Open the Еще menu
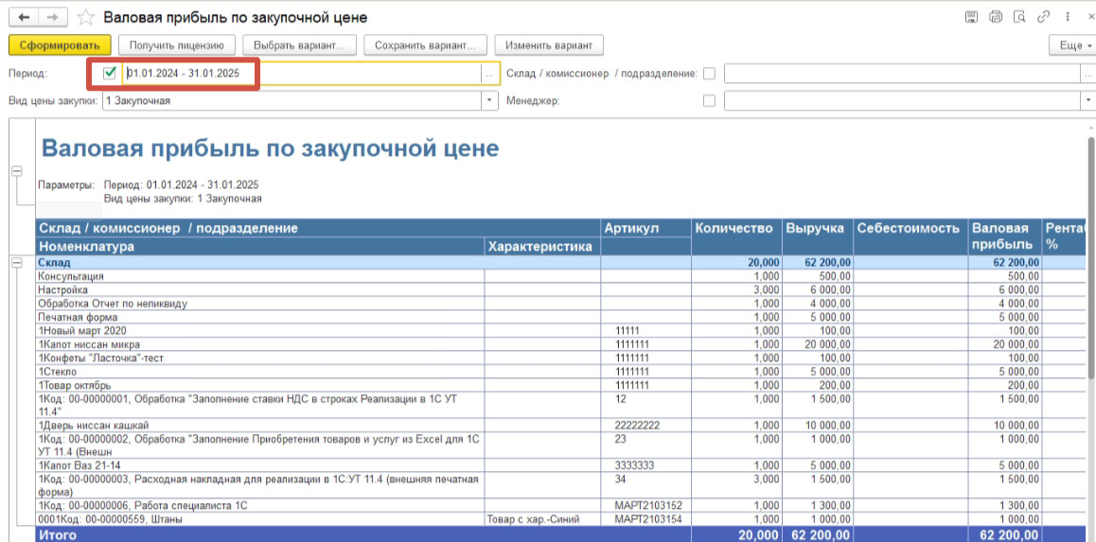The image size is (1096, 542). 1071,45
